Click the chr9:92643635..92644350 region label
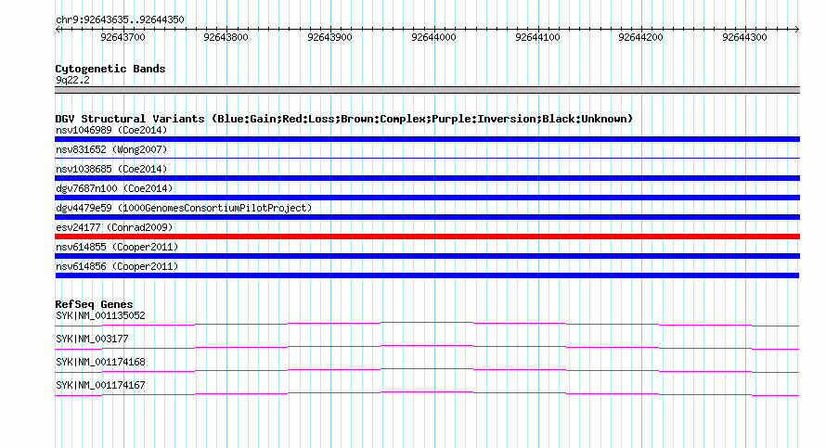This screenshot has height=448, width=826. click(120, 20)
